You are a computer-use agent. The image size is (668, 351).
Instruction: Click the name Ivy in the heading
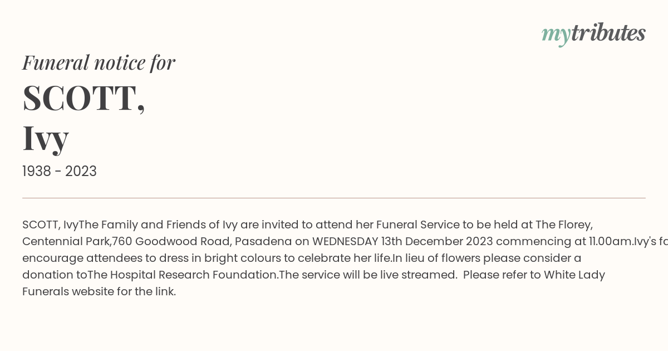tap(46, 138)
